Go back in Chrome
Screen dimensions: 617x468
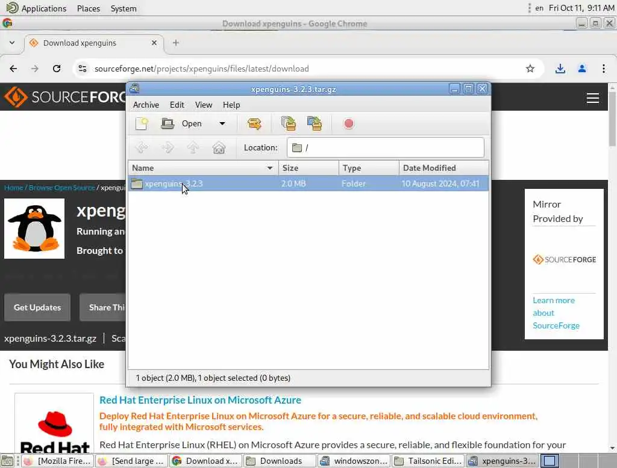(x=13, y=69)
